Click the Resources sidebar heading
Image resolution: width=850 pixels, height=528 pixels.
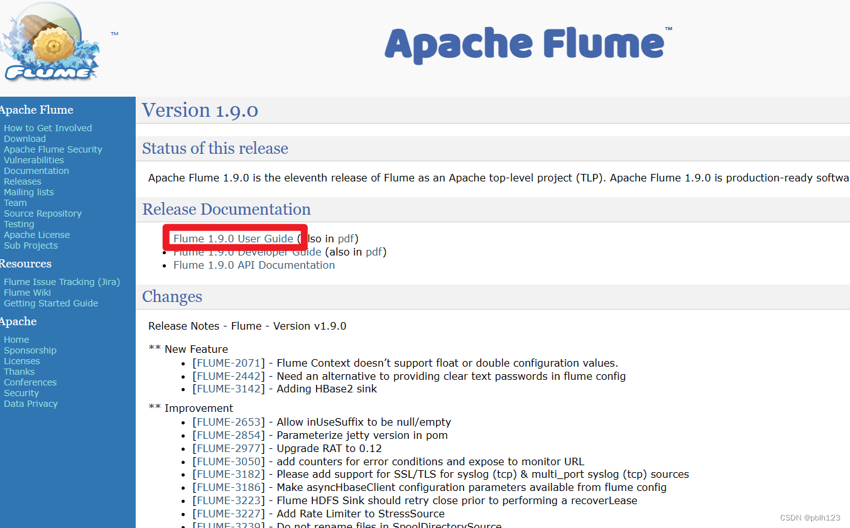pyautogui.click(x=26, y=264)
